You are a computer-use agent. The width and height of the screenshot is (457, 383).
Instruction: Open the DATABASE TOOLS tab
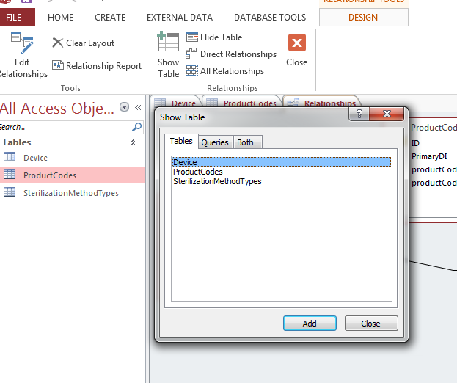pos(270,18)
